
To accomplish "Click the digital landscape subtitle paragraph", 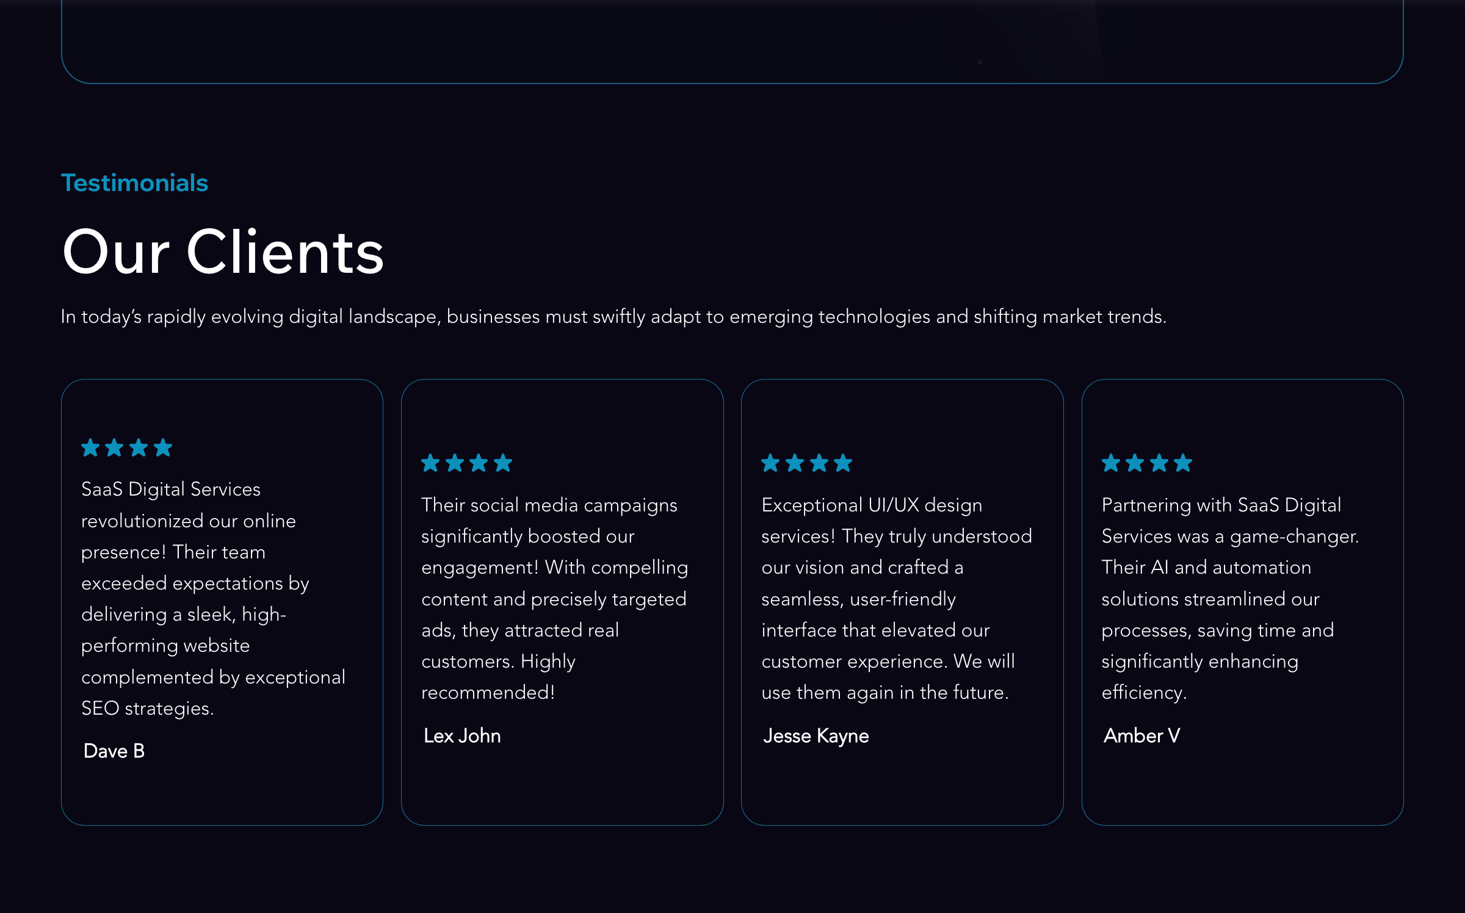I will [x=613, y=317].
